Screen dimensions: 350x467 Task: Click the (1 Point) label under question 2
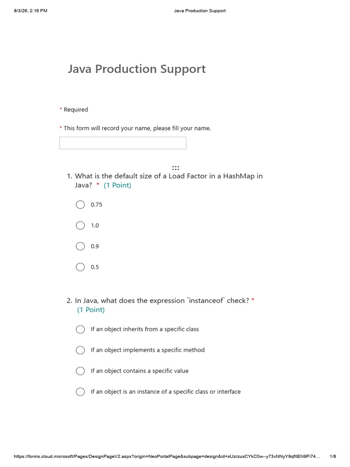point(91,310)
